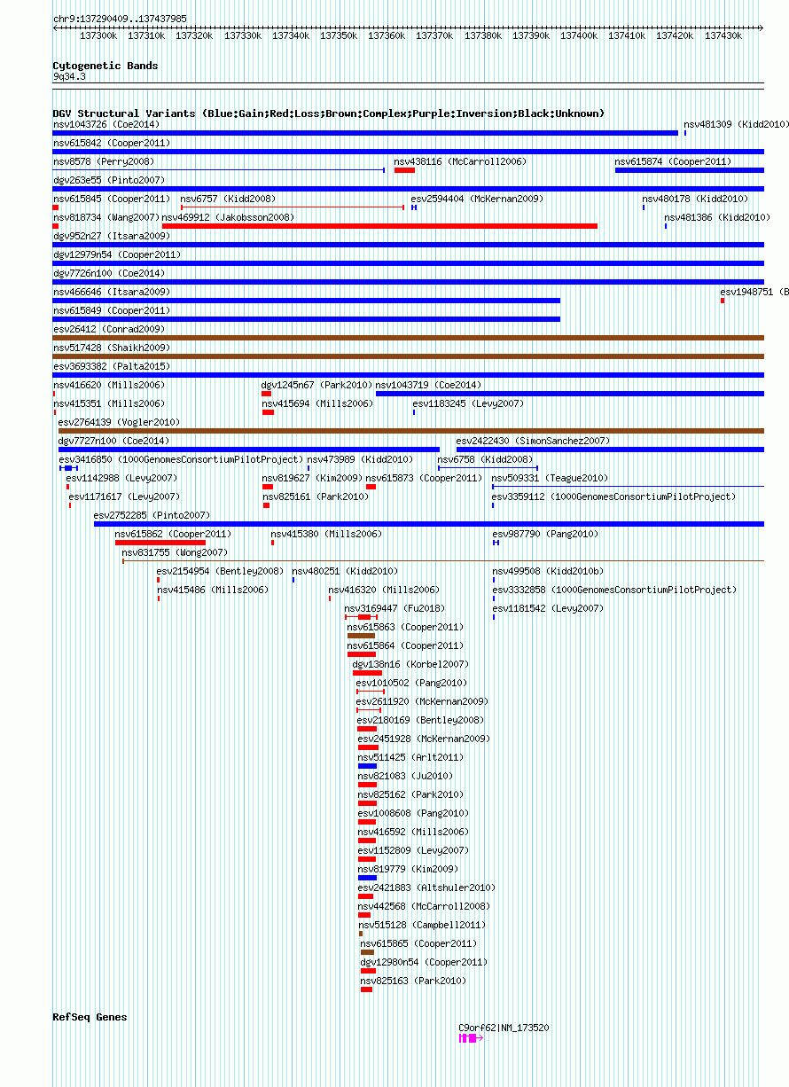Image resolution: width=789 pixels, height=1087 pixels.
Task: Select nsv8578 (Perry2008) label
Action: point(103,161)
